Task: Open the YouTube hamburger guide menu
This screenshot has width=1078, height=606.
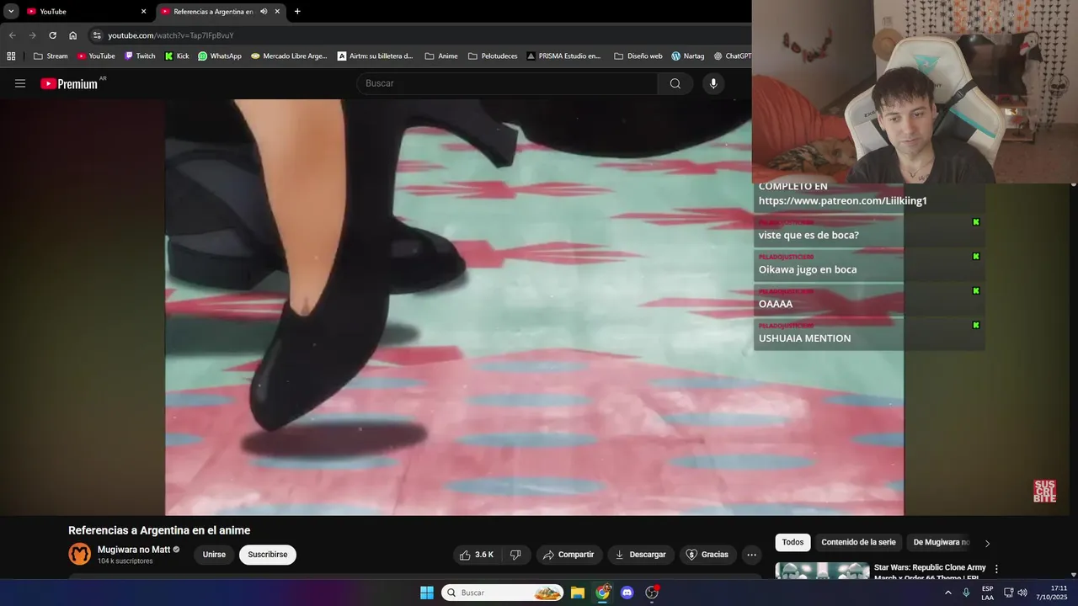Action: tap(20, 83)
